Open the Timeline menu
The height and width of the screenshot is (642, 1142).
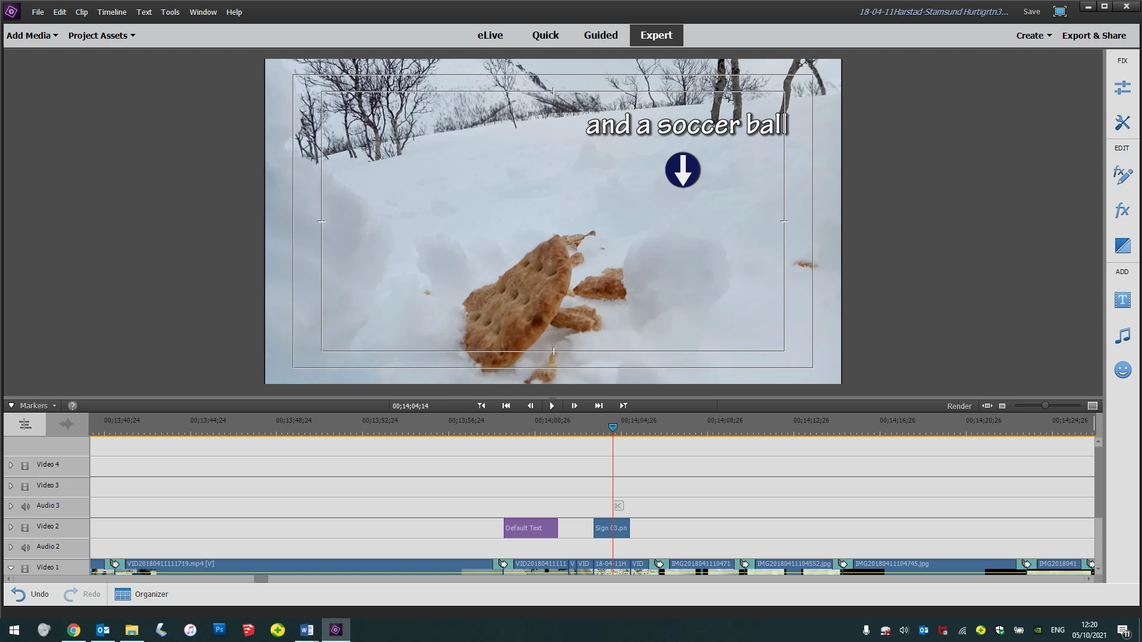pos(111,12)
